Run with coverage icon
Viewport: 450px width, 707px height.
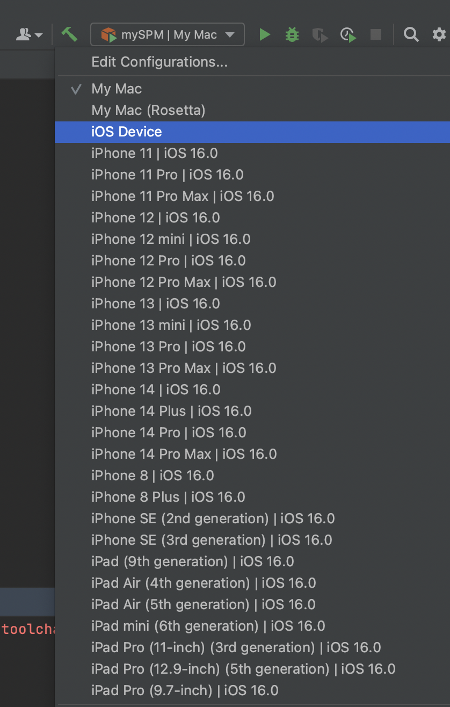(x=320, y=35)
